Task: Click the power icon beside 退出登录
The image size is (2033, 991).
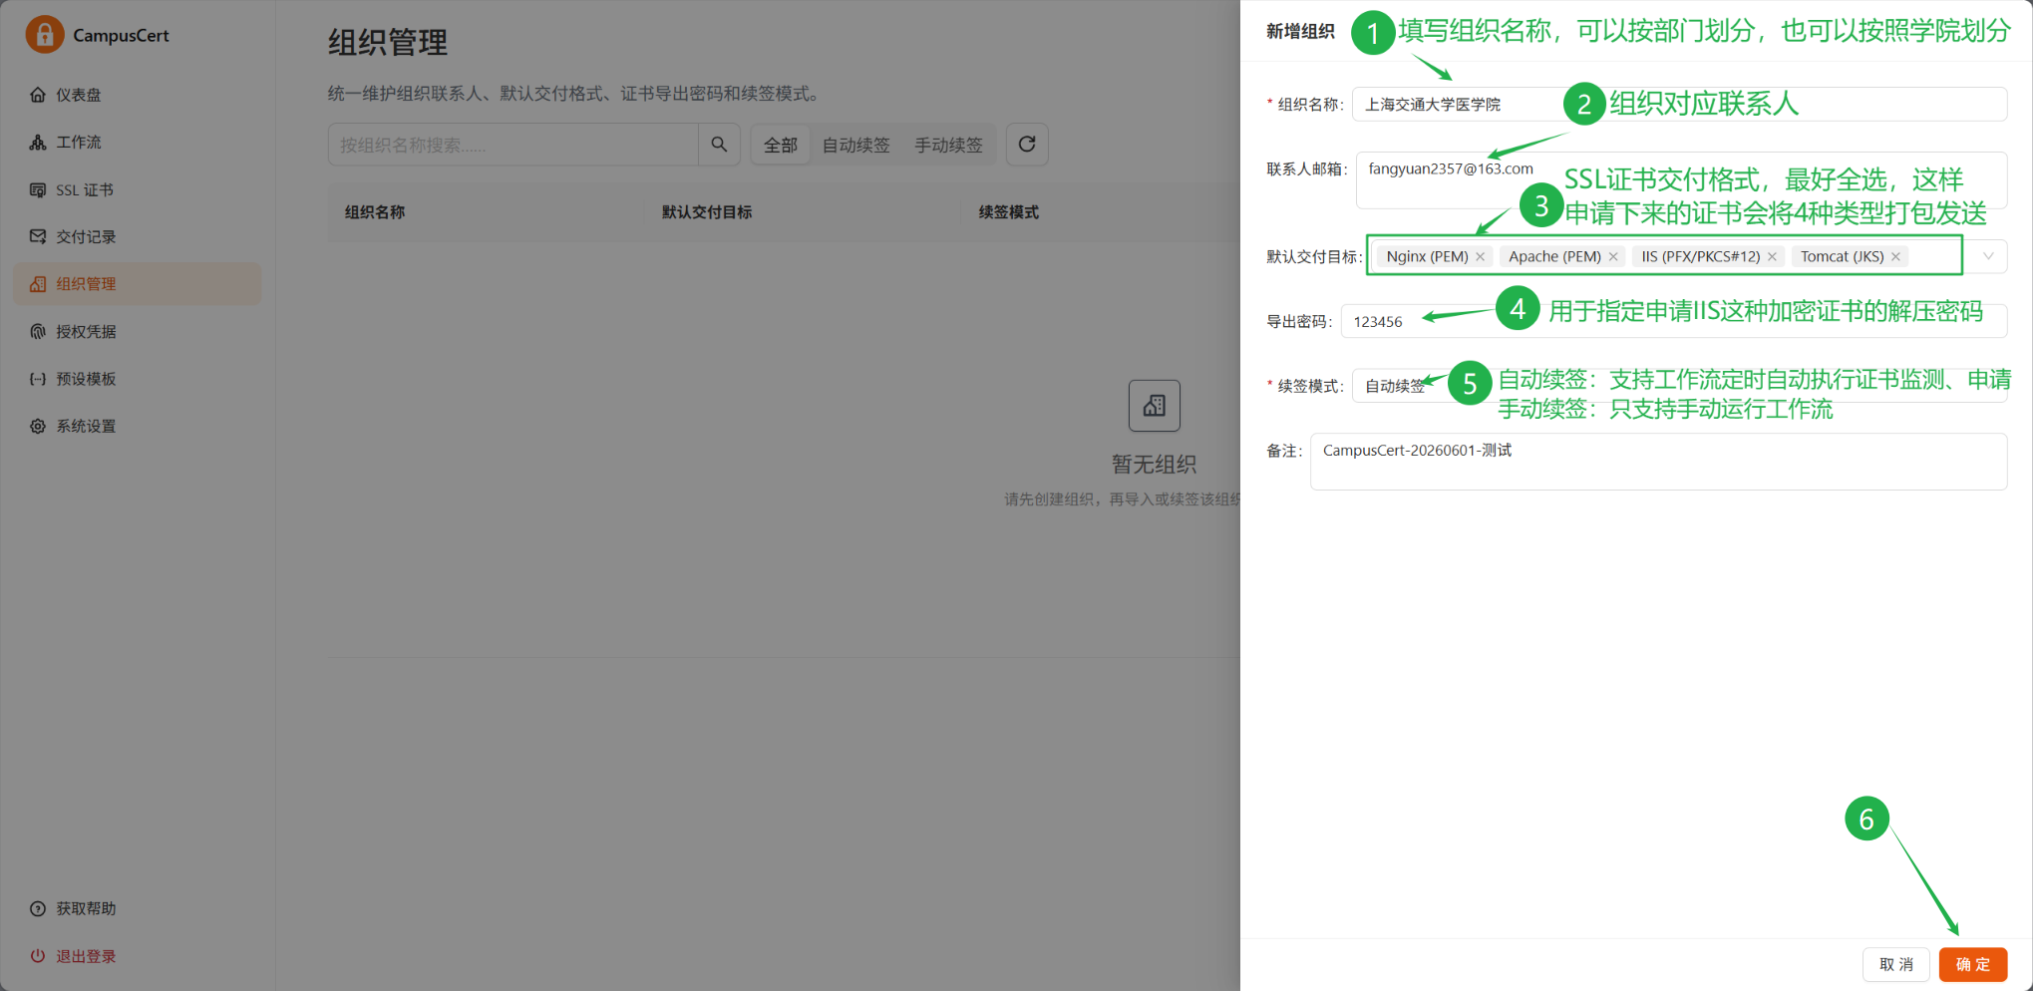Action: 38,956
